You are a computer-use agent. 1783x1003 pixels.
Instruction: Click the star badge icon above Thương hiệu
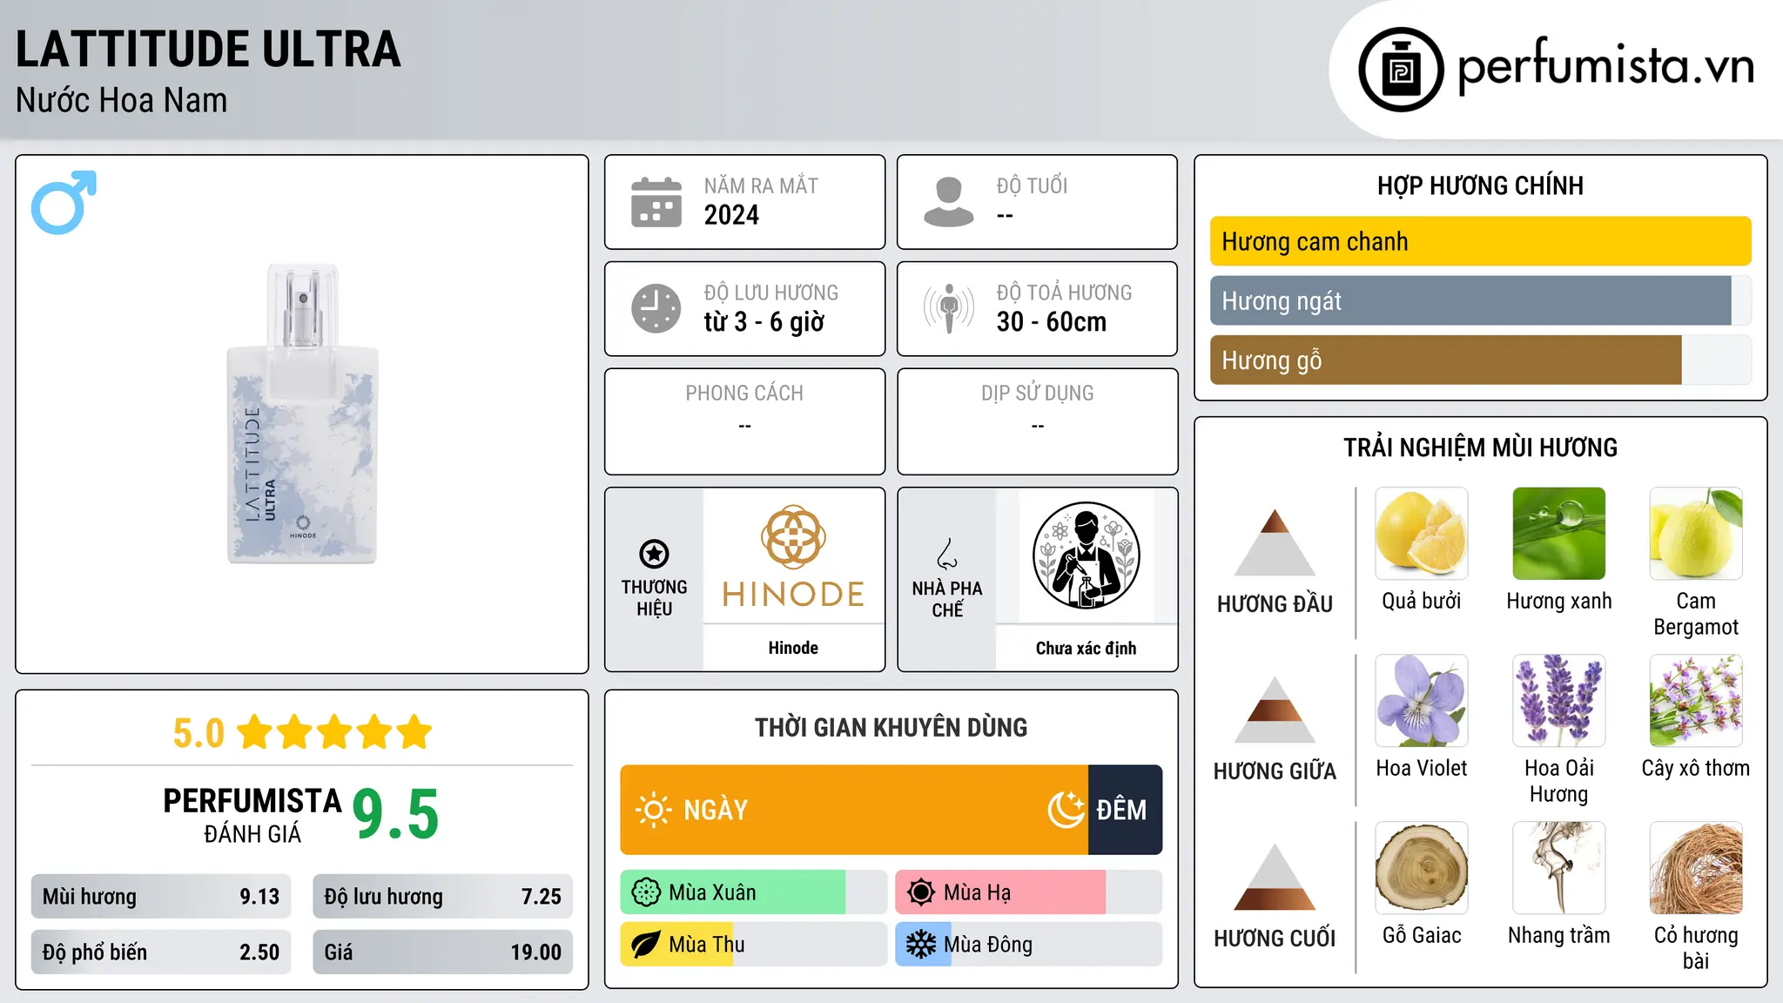coord(654,554)
